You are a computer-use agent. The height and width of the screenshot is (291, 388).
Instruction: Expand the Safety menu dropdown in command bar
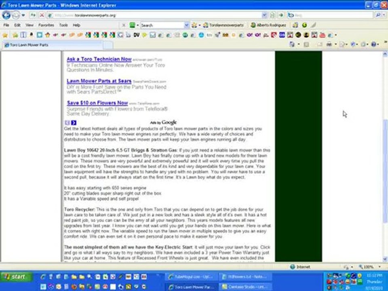(357, 44)
